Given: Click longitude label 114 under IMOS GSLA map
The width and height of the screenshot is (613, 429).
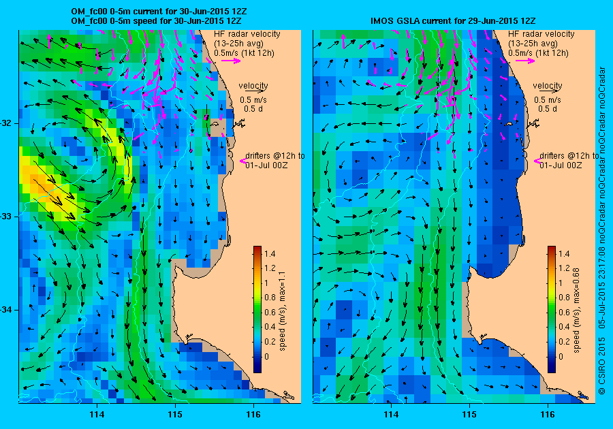Looking at the screenshot, I should click(391, 415).
